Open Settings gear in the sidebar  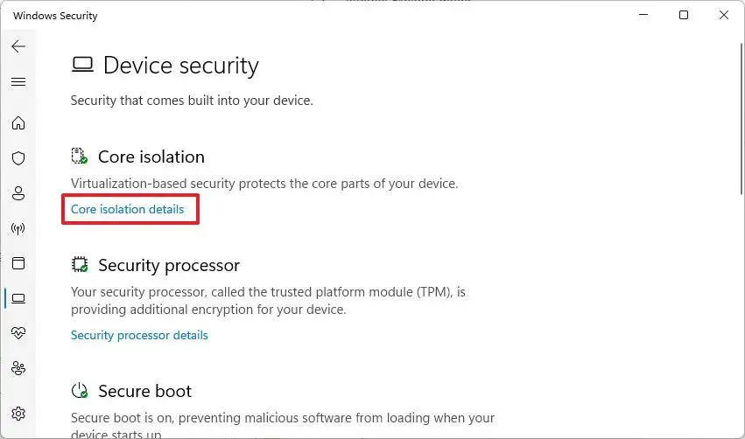[18, 413]
